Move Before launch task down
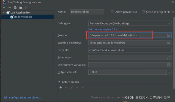 tap(83, 88)
